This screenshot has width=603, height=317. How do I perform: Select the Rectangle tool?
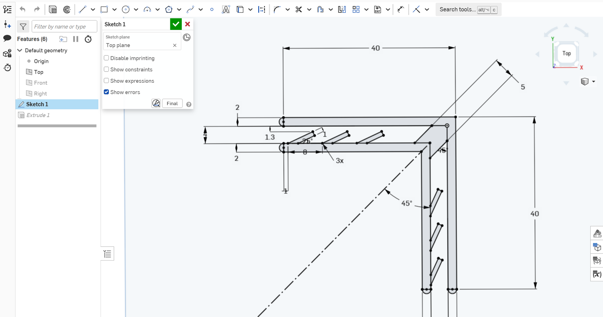(104, 10)
